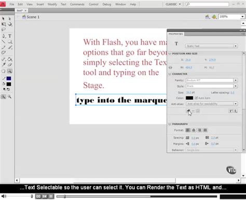
Task: Select the Eyedropper tool
Action: tap(3, 65)
